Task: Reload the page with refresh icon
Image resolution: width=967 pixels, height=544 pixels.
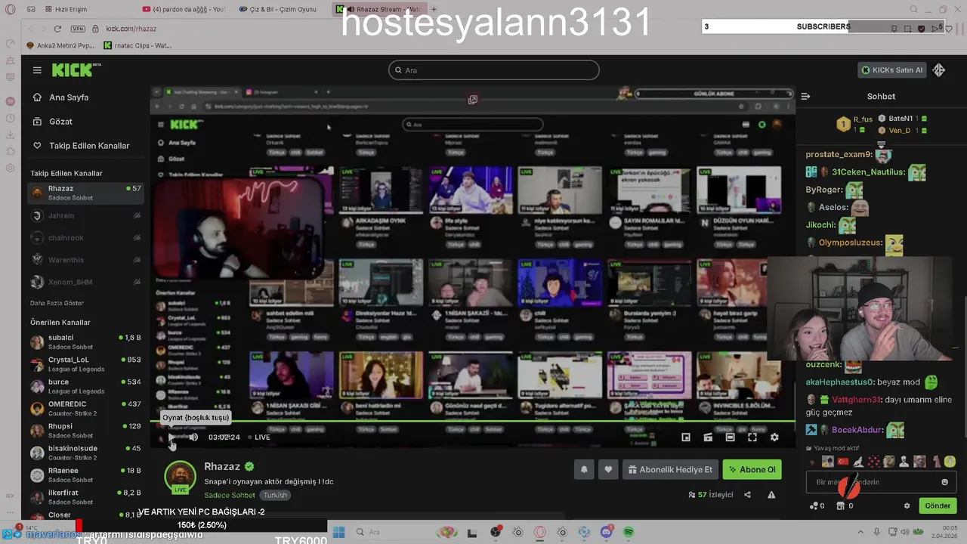Action: point(57,29)
